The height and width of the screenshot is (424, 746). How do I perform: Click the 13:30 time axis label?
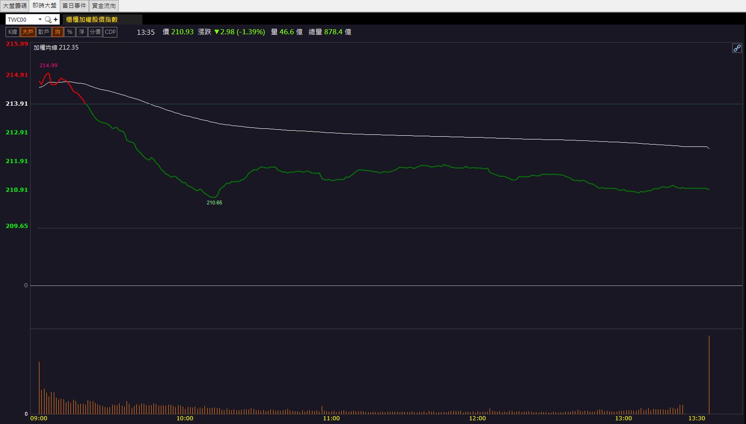(x=696, y=418)
